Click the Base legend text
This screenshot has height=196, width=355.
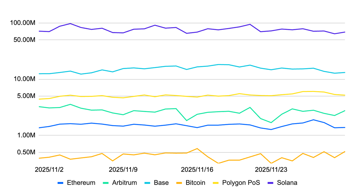(x=161, y=183)
